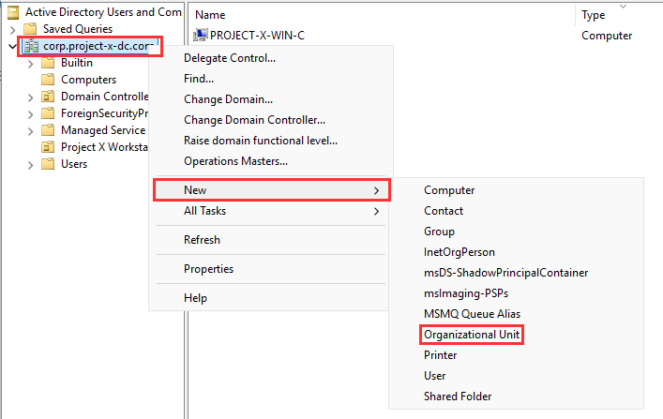Select Delegate Control in context menu
Image resolution: width=663 pixels, height=419 pixels.
[x=230, y=58]
